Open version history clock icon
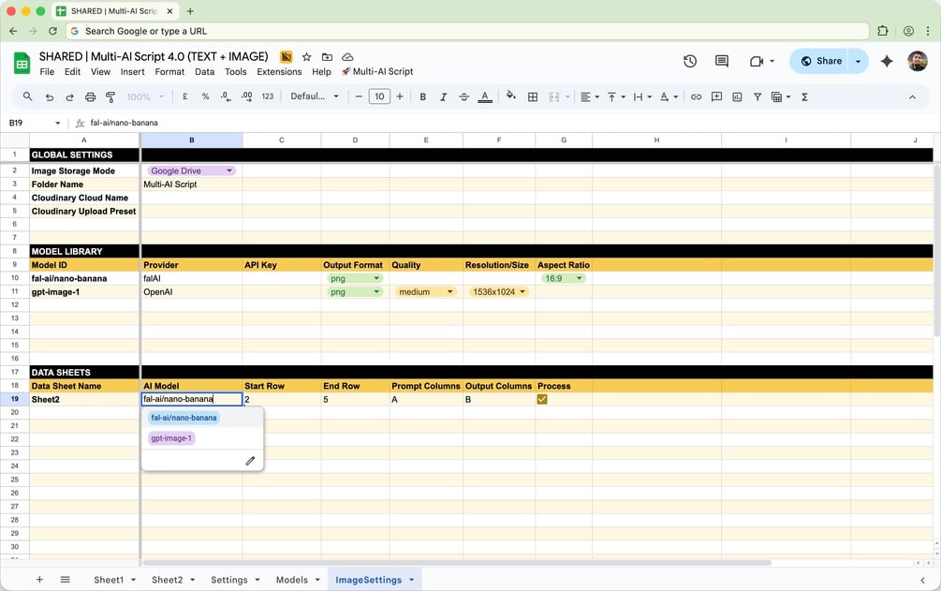Image resolution: width=941 pixels, height=591 pixels. [x=690, y=61]
